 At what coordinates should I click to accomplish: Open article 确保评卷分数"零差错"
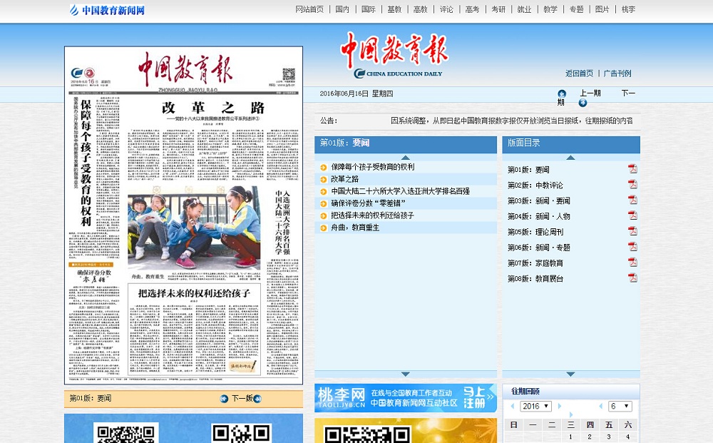368,203
